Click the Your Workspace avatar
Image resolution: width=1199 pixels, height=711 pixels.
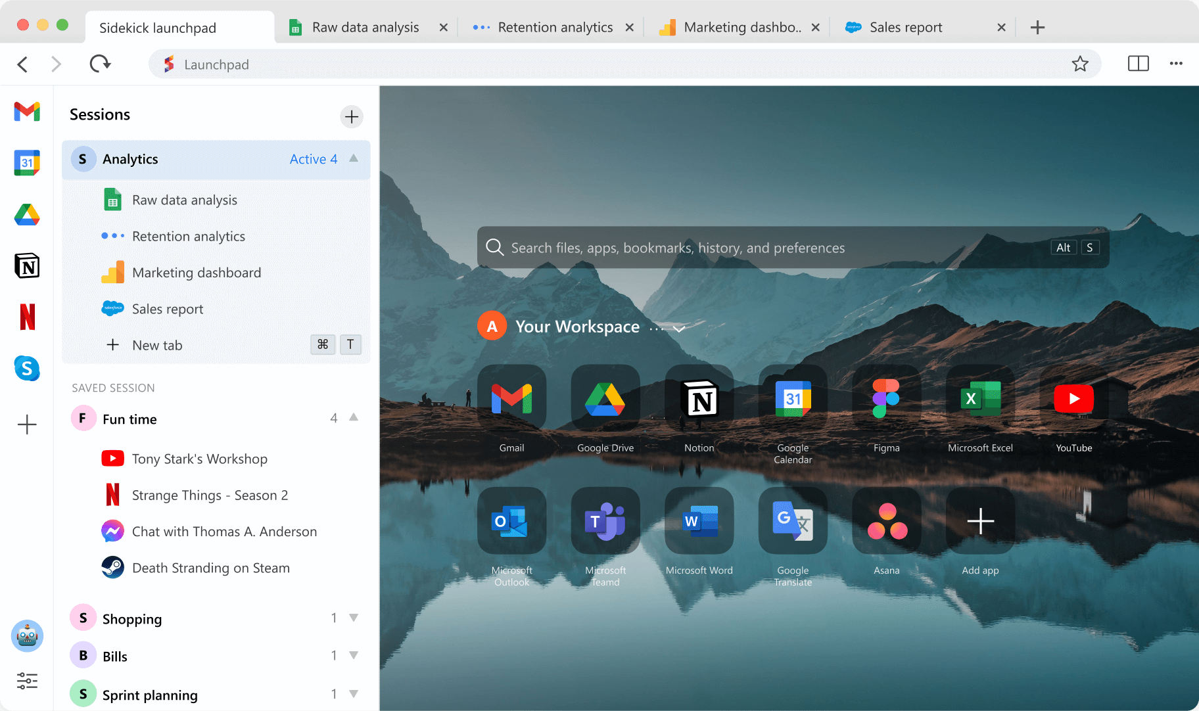[x=492, y=326]
